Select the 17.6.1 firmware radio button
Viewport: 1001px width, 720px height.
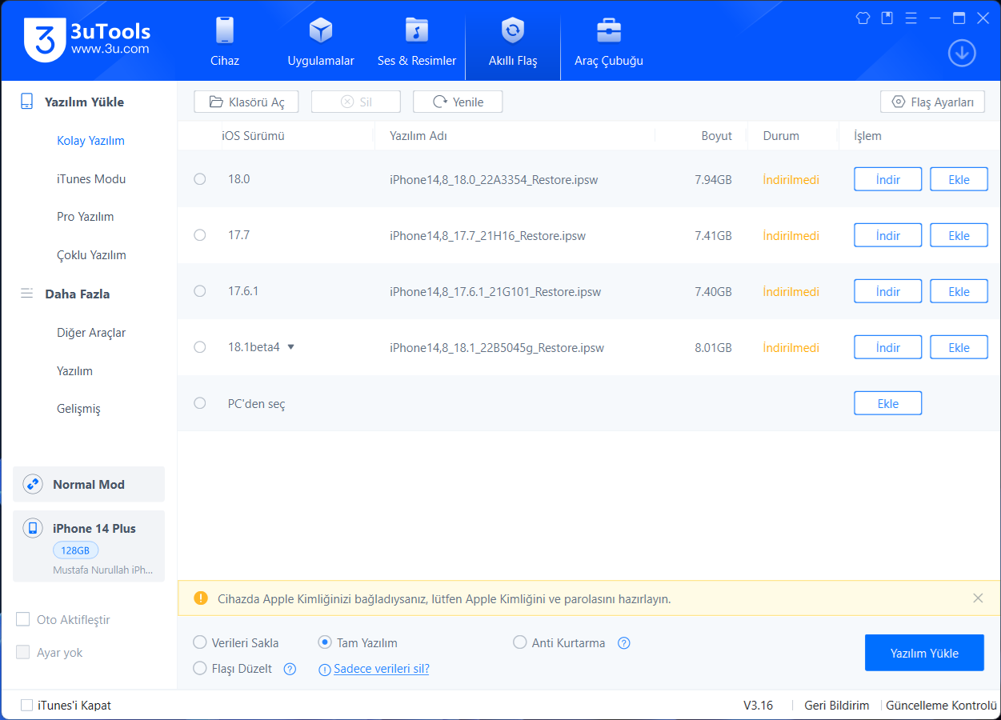point(200,291)
